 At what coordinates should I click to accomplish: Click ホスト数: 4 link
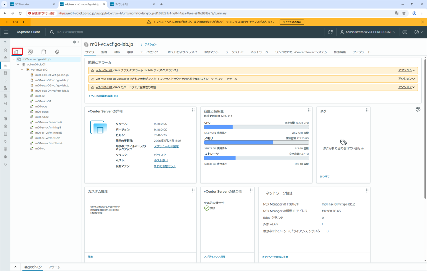click(x=161, y=160)
